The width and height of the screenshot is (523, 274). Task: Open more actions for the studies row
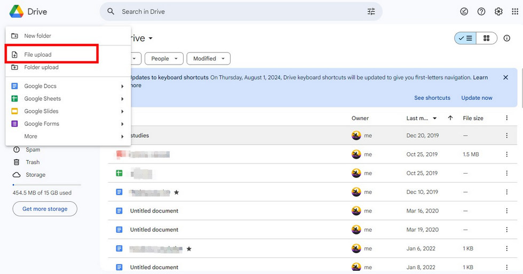(506, 136)
